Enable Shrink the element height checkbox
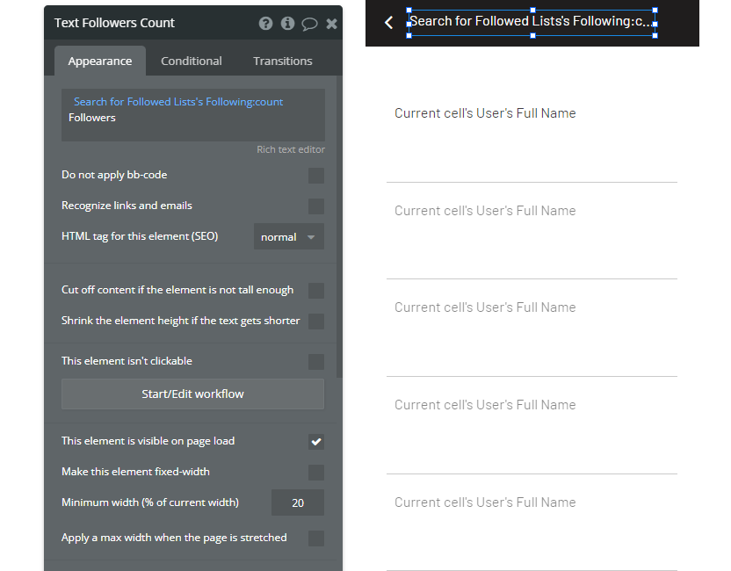The height and width of the screenshot is (571, 731). pos(315,322)
